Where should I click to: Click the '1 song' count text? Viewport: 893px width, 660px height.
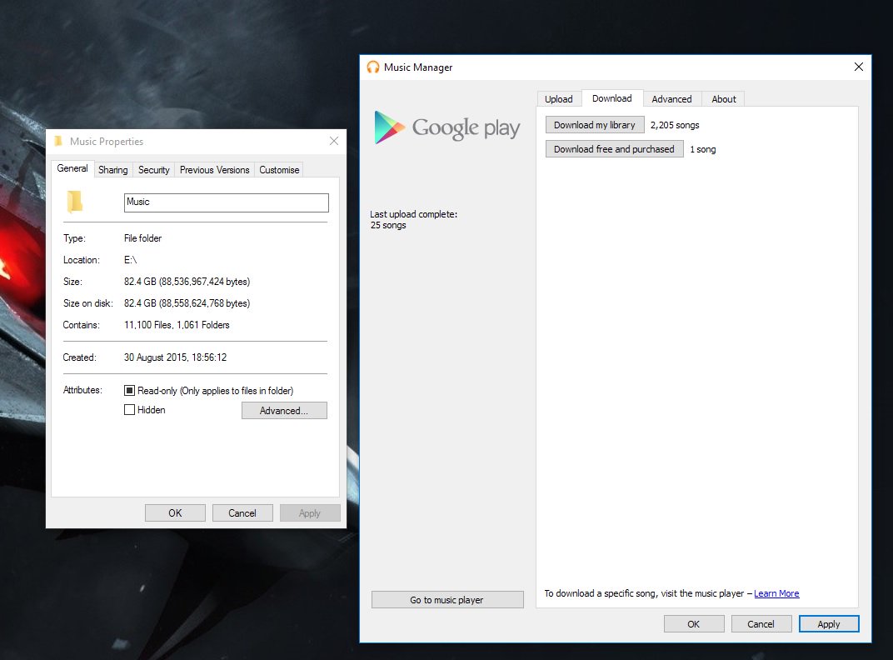(x=703, y=149)
